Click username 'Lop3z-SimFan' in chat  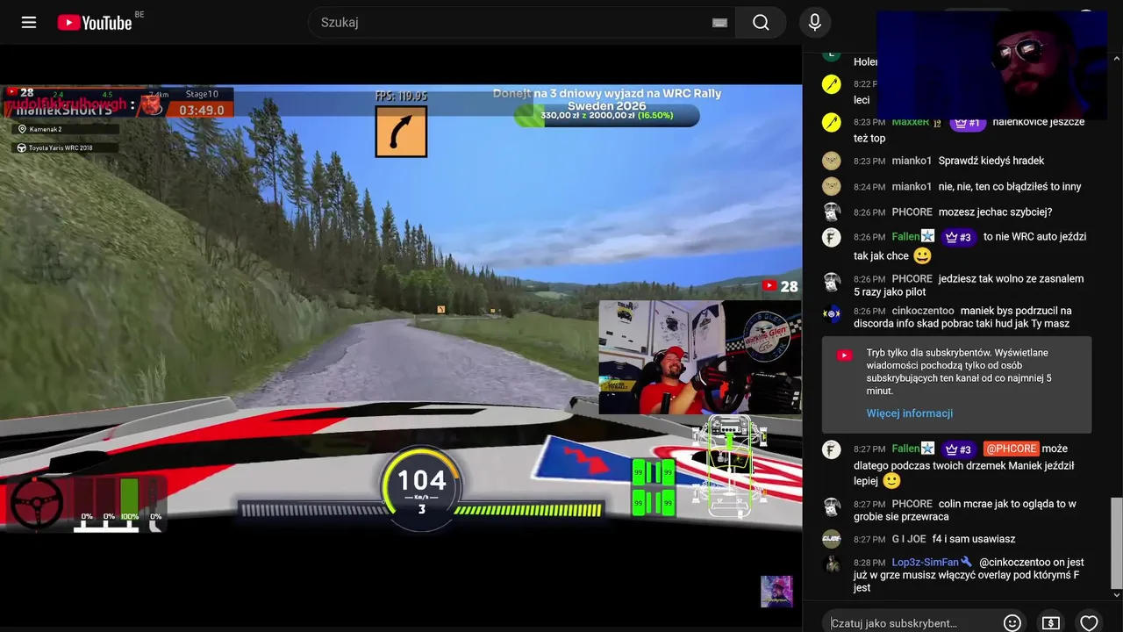(x=925, y=562)
